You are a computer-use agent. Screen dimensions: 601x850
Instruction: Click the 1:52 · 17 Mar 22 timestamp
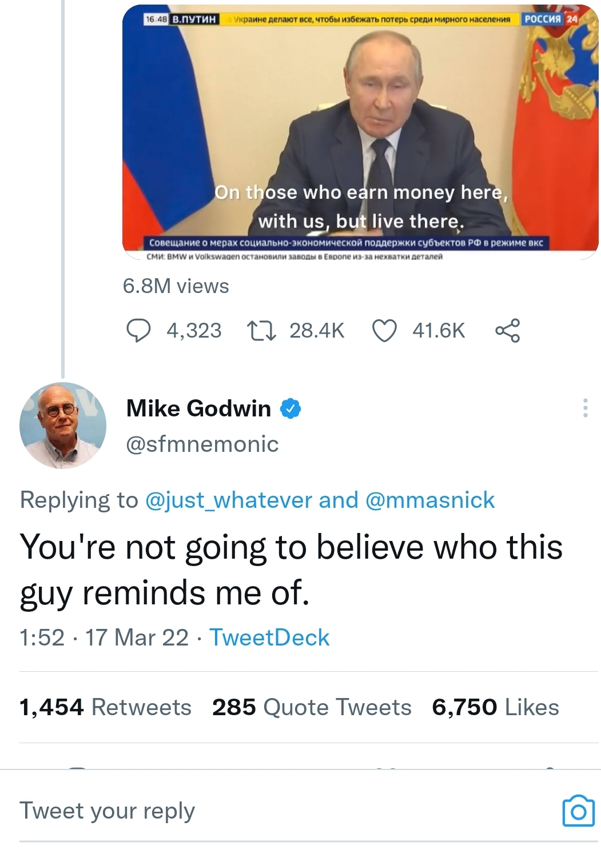[x=104, y=637]
